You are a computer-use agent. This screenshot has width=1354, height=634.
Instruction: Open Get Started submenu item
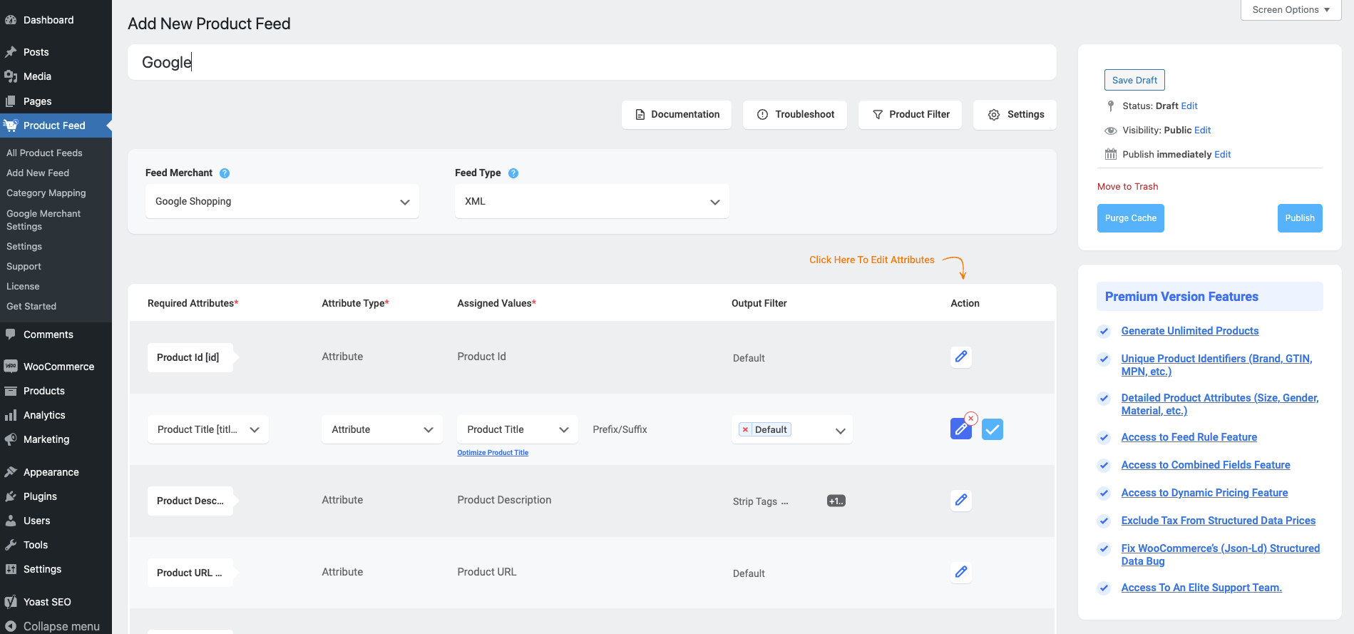(x=31, y=306)
